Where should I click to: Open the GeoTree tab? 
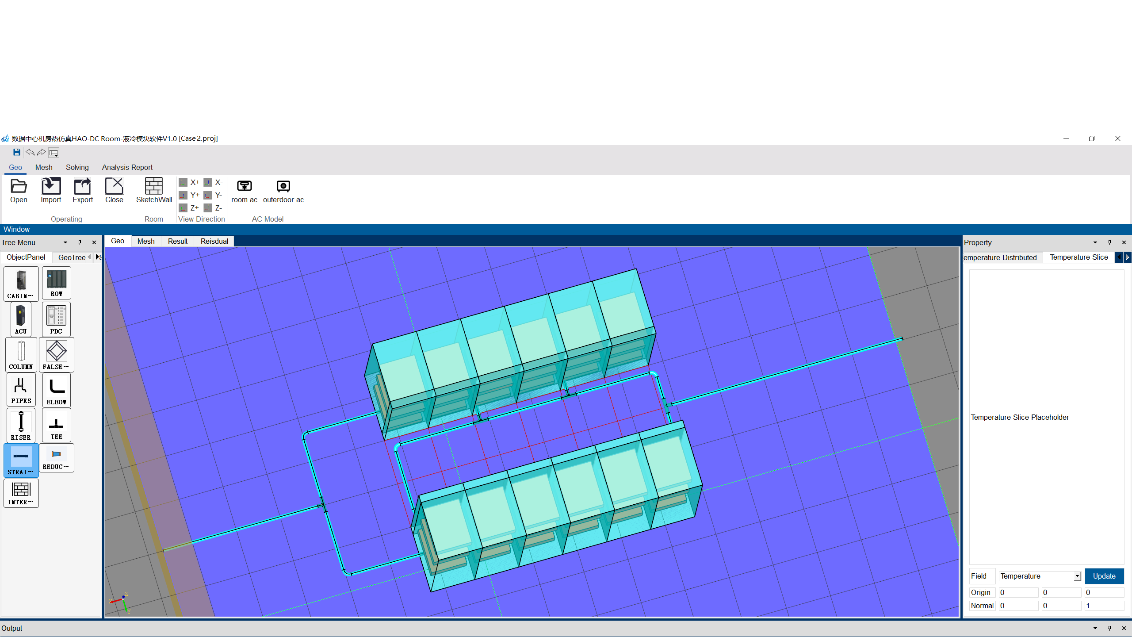72,257
